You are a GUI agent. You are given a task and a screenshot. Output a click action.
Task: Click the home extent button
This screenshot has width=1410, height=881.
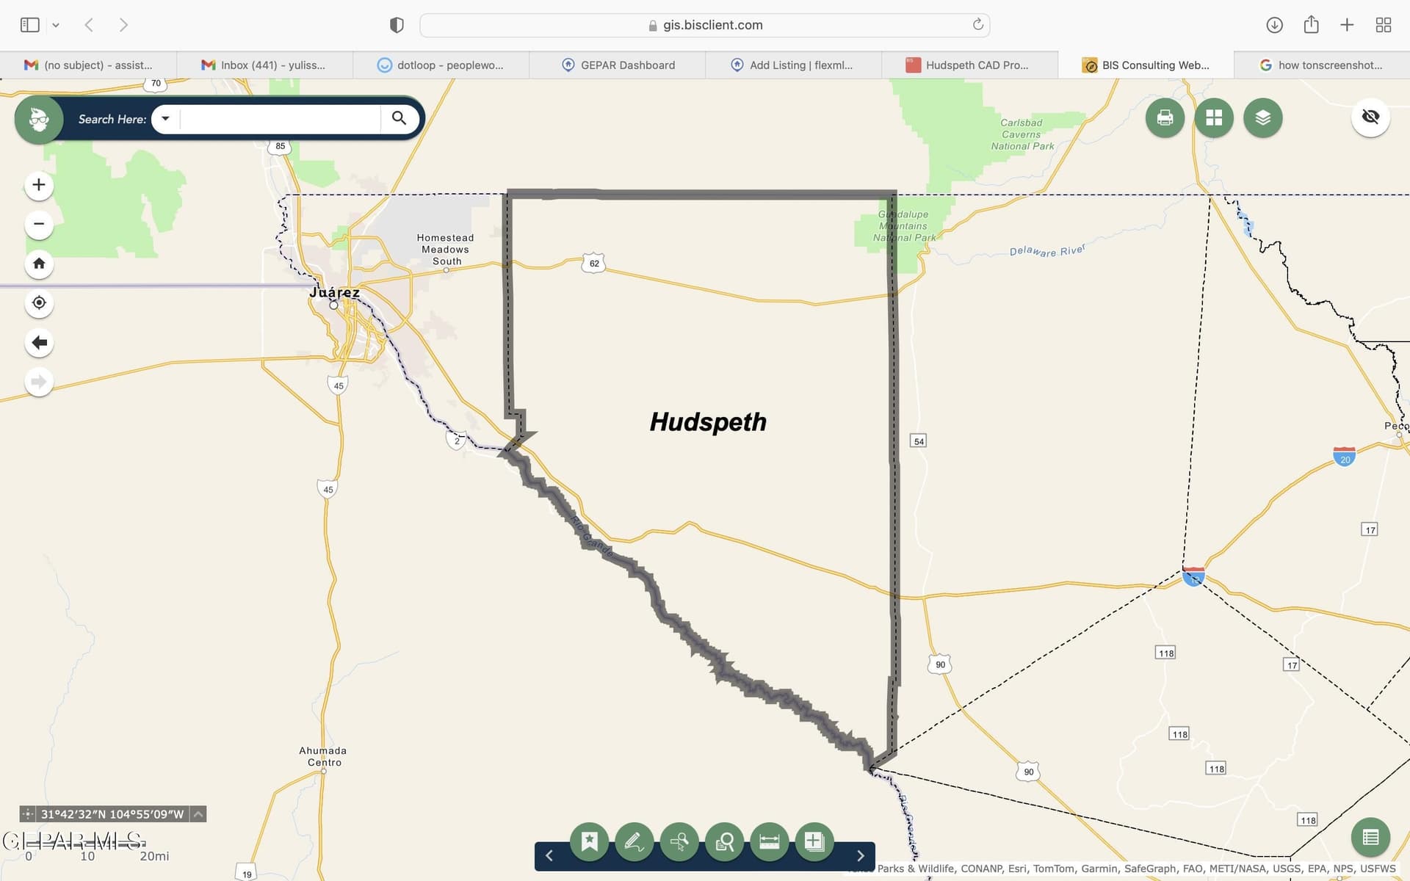click(39, 263)
